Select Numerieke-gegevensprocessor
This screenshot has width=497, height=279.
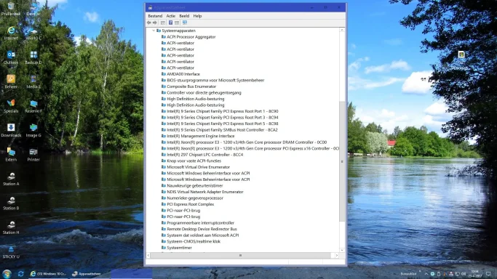[195, 198]
